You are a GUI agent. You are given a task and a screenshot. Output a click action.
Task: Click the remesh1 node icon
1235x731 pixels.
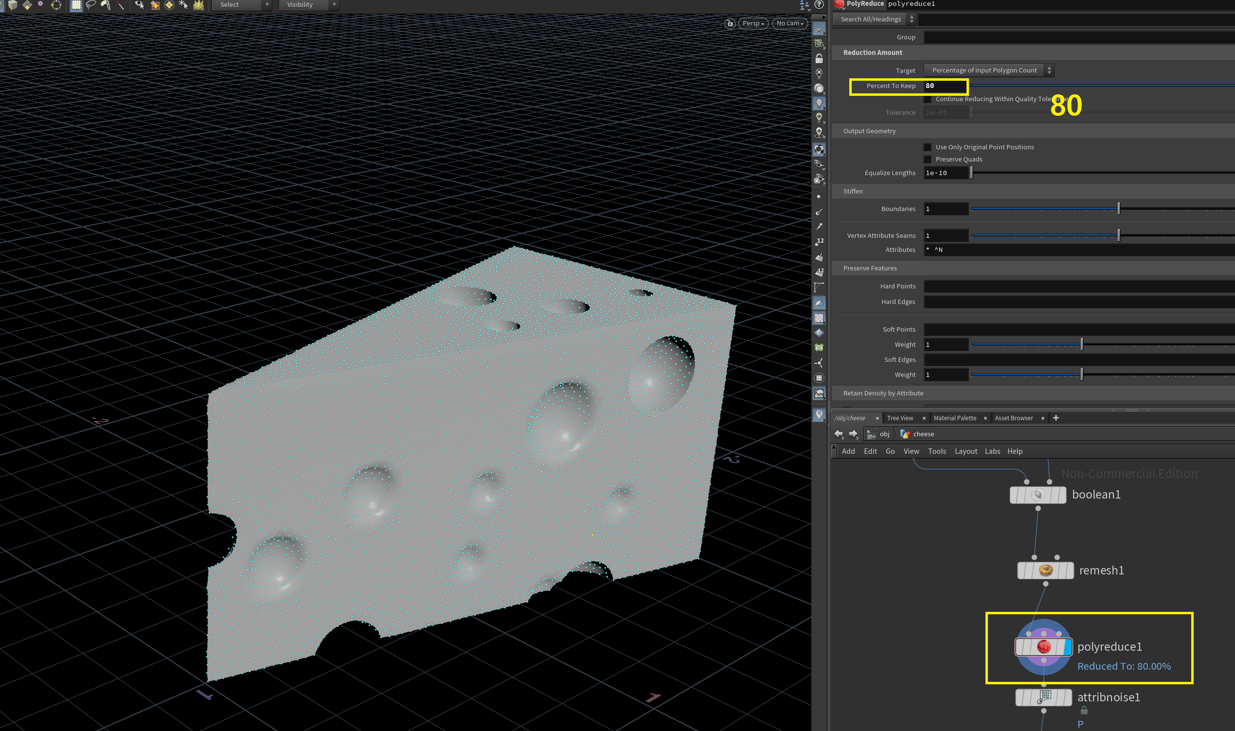point(1045,571)
